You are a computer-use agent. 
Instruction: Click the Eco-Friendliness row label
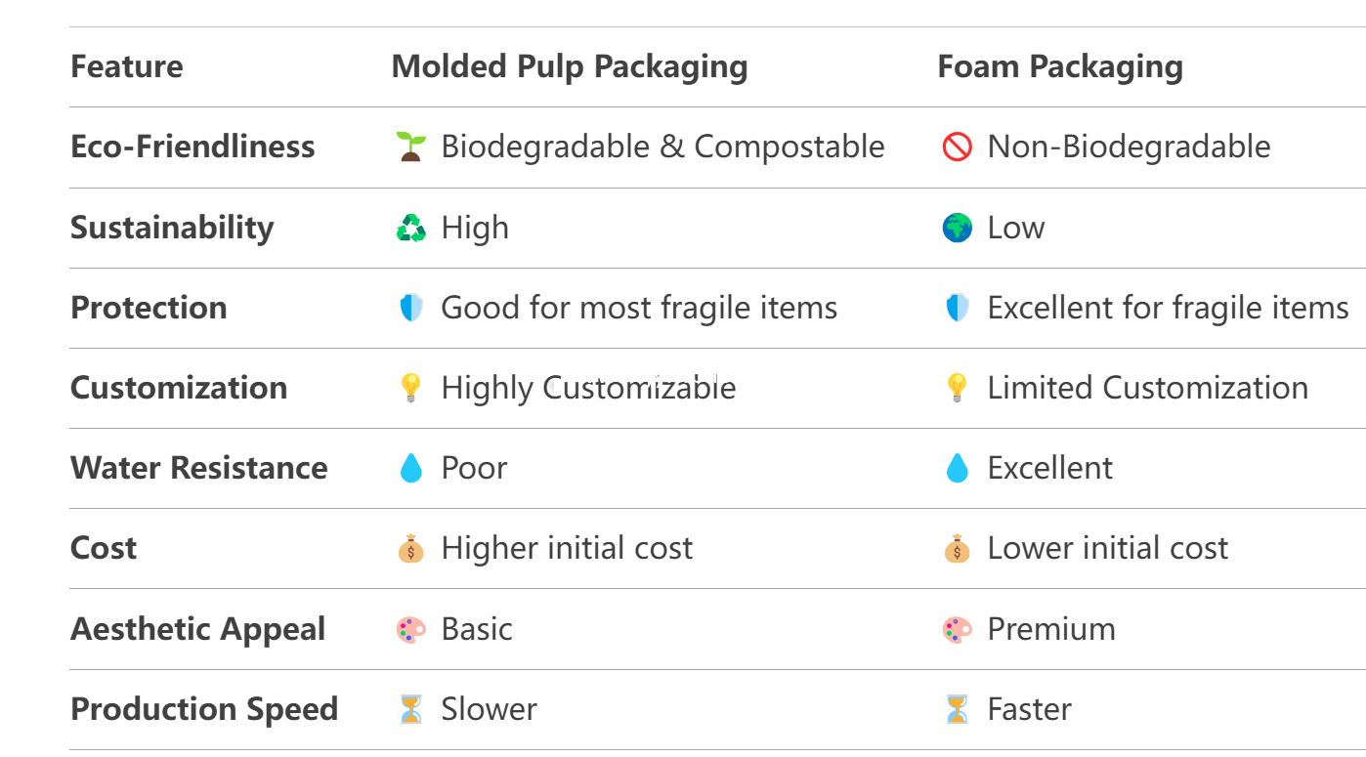[192, 147]
